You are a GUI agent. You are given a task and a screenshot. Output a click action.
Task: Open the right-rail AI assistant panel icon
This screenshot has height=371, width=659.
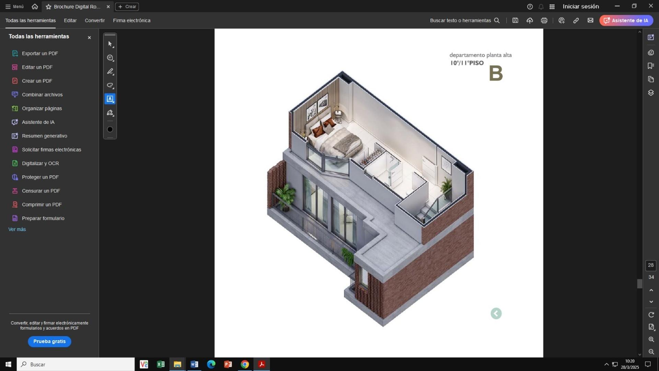[651, 37]
